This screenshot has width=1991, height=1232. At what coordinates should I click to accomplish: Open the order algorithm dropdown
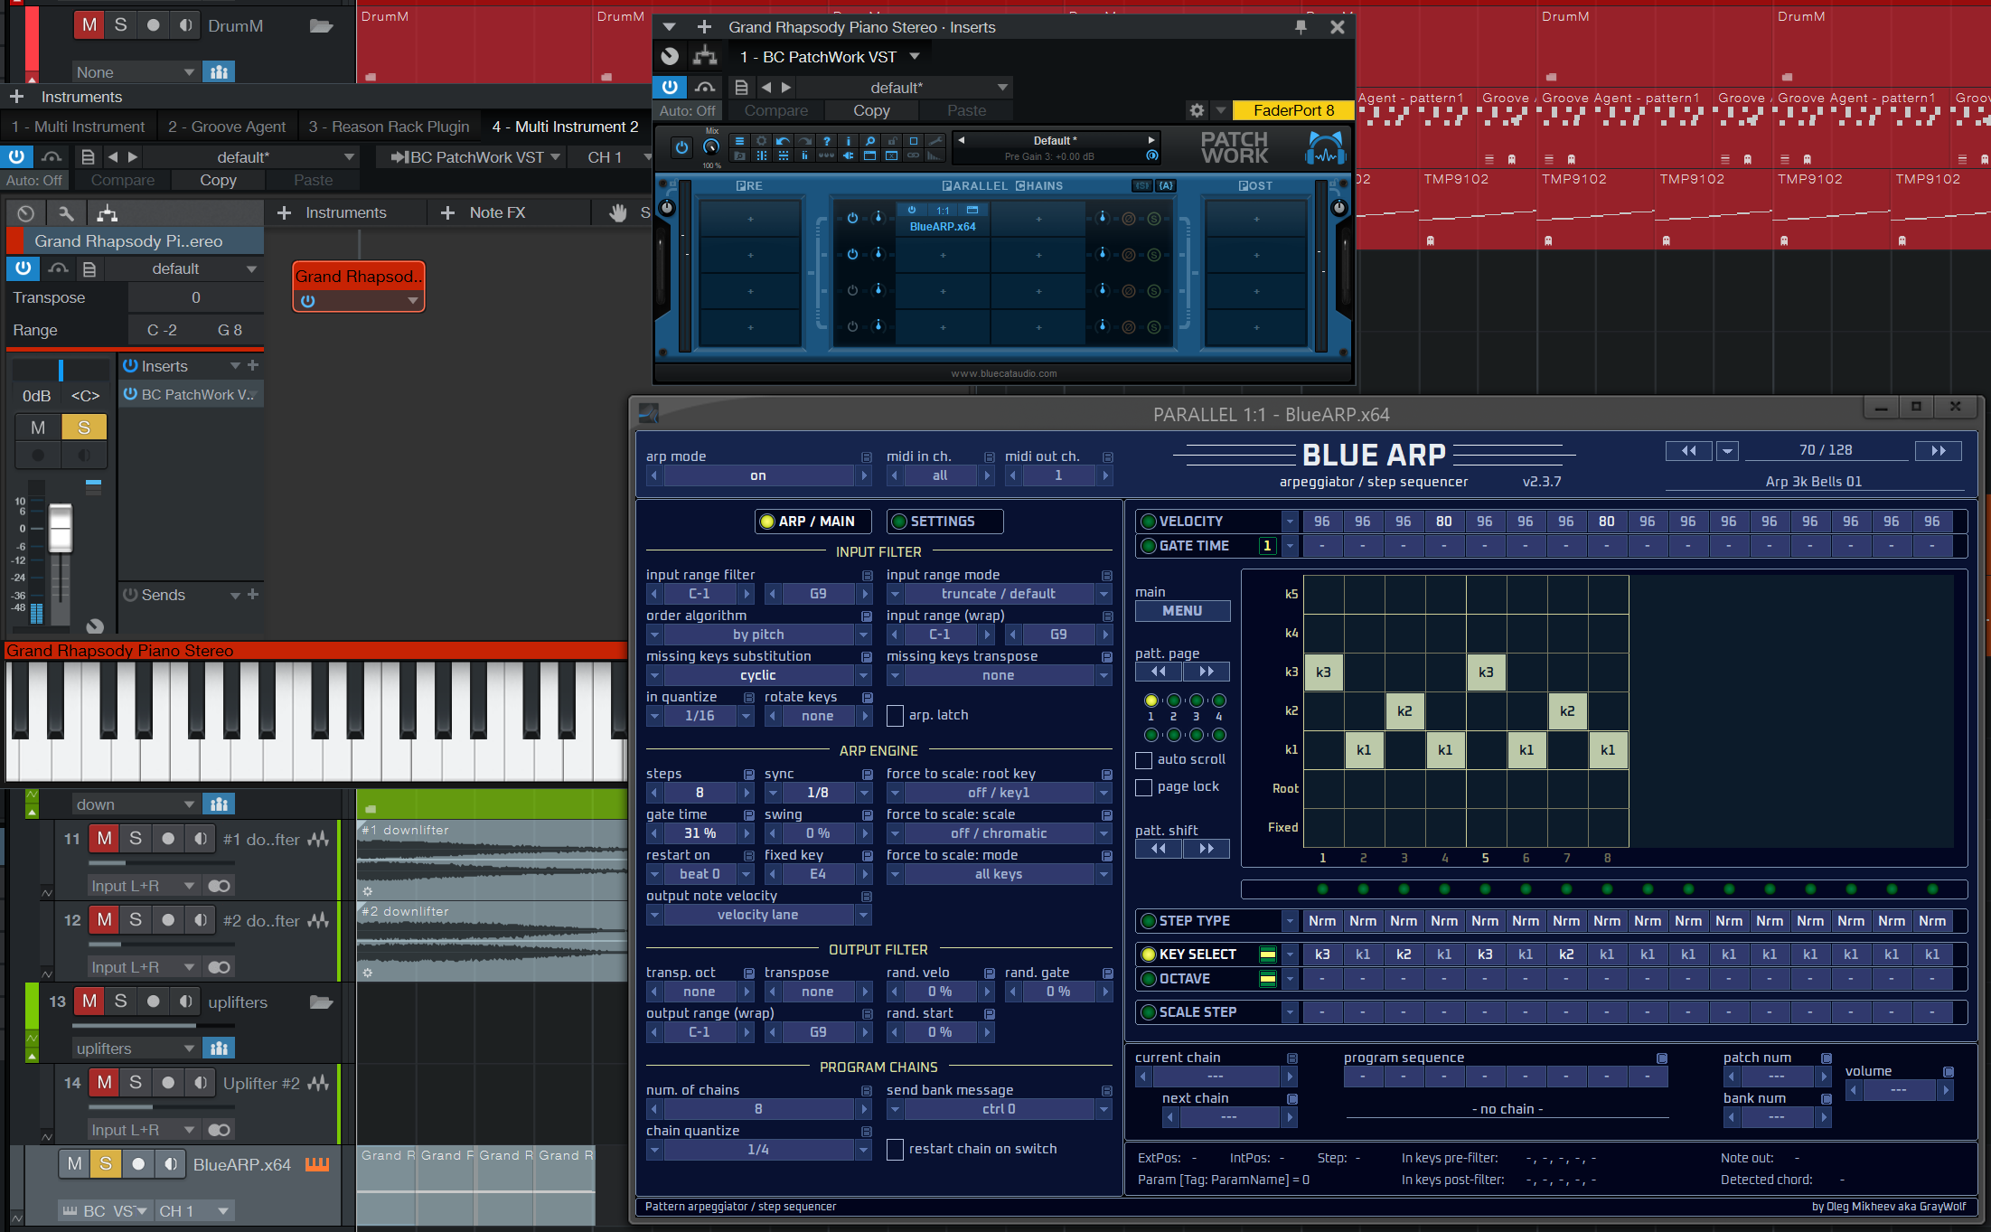758,635
